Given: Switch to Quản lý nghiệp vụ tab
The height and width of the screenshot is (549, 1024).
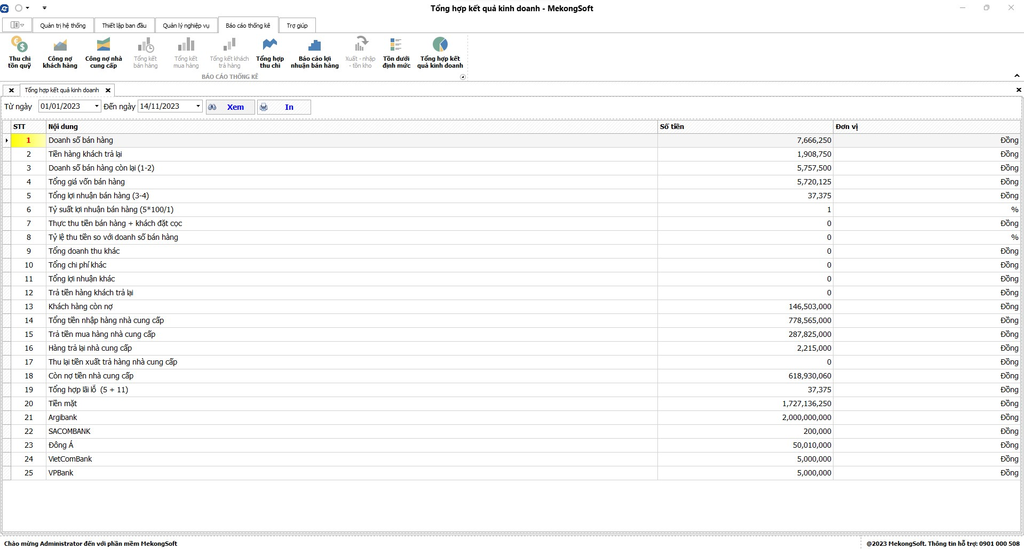Looking at the screenshot, I should [x=186, y=26].
